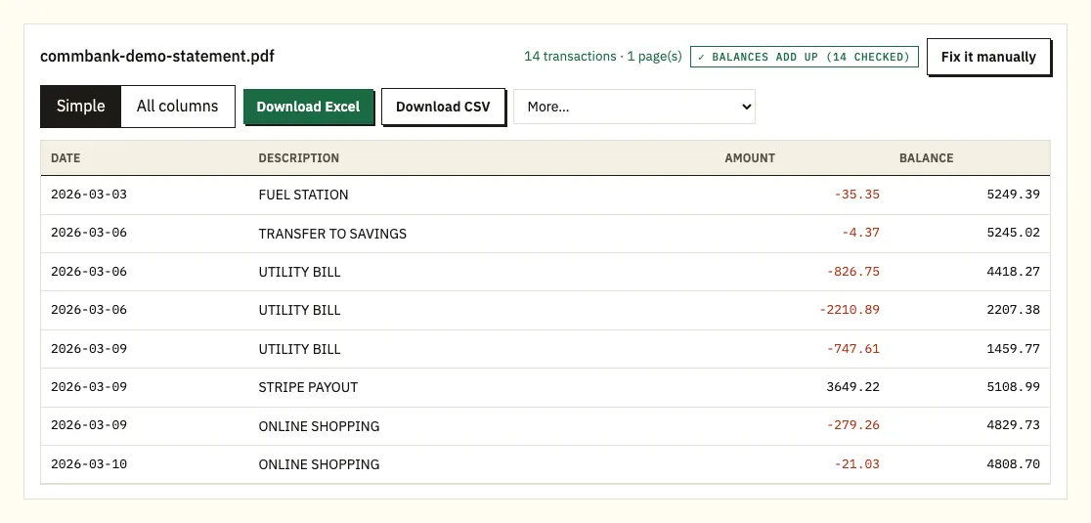Click the DATE column header

click(x=65, y=157)
